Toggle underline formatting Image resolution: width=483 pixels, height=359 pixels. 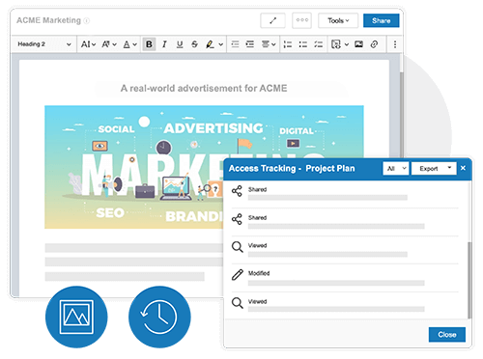pyautogui.click(x=180, y=44)
